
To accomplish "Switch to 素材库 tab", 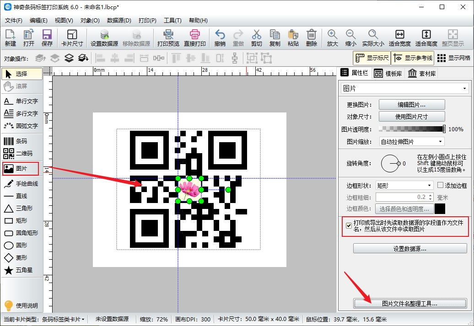I will pos(422,74).
